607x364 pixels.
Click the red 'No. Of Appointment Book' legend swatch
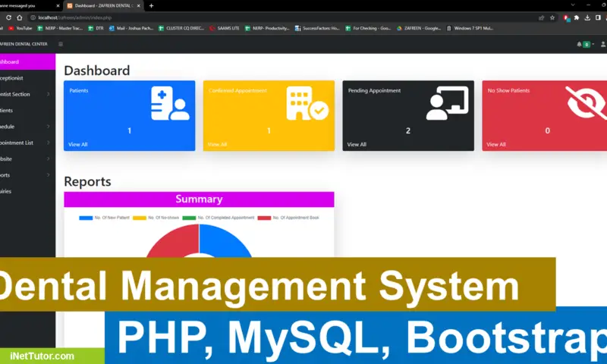pos(264,218)
